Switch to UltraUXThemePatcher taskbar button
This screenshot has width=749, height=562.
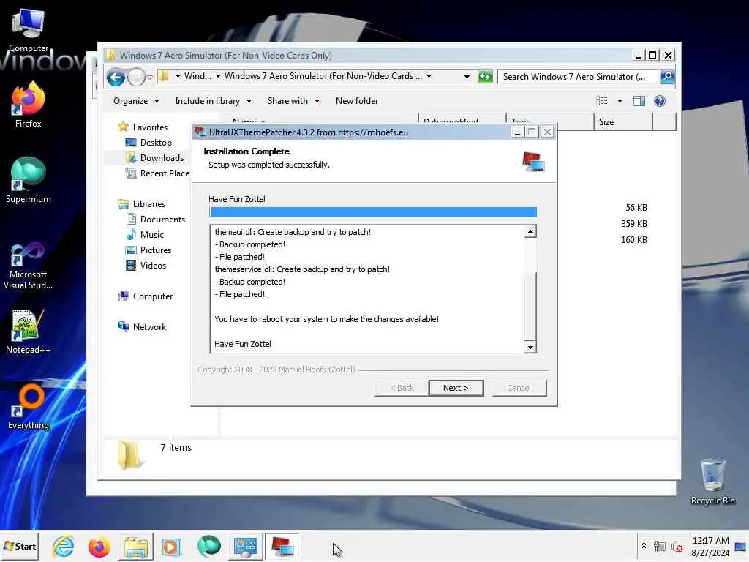pyautogui.click(x=282, y=547)
